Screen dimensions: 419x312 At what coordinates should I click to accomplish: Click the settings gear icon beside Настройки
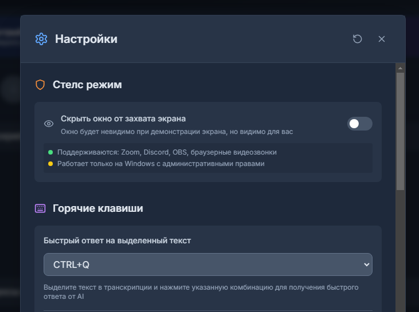(x=41, y=39)
